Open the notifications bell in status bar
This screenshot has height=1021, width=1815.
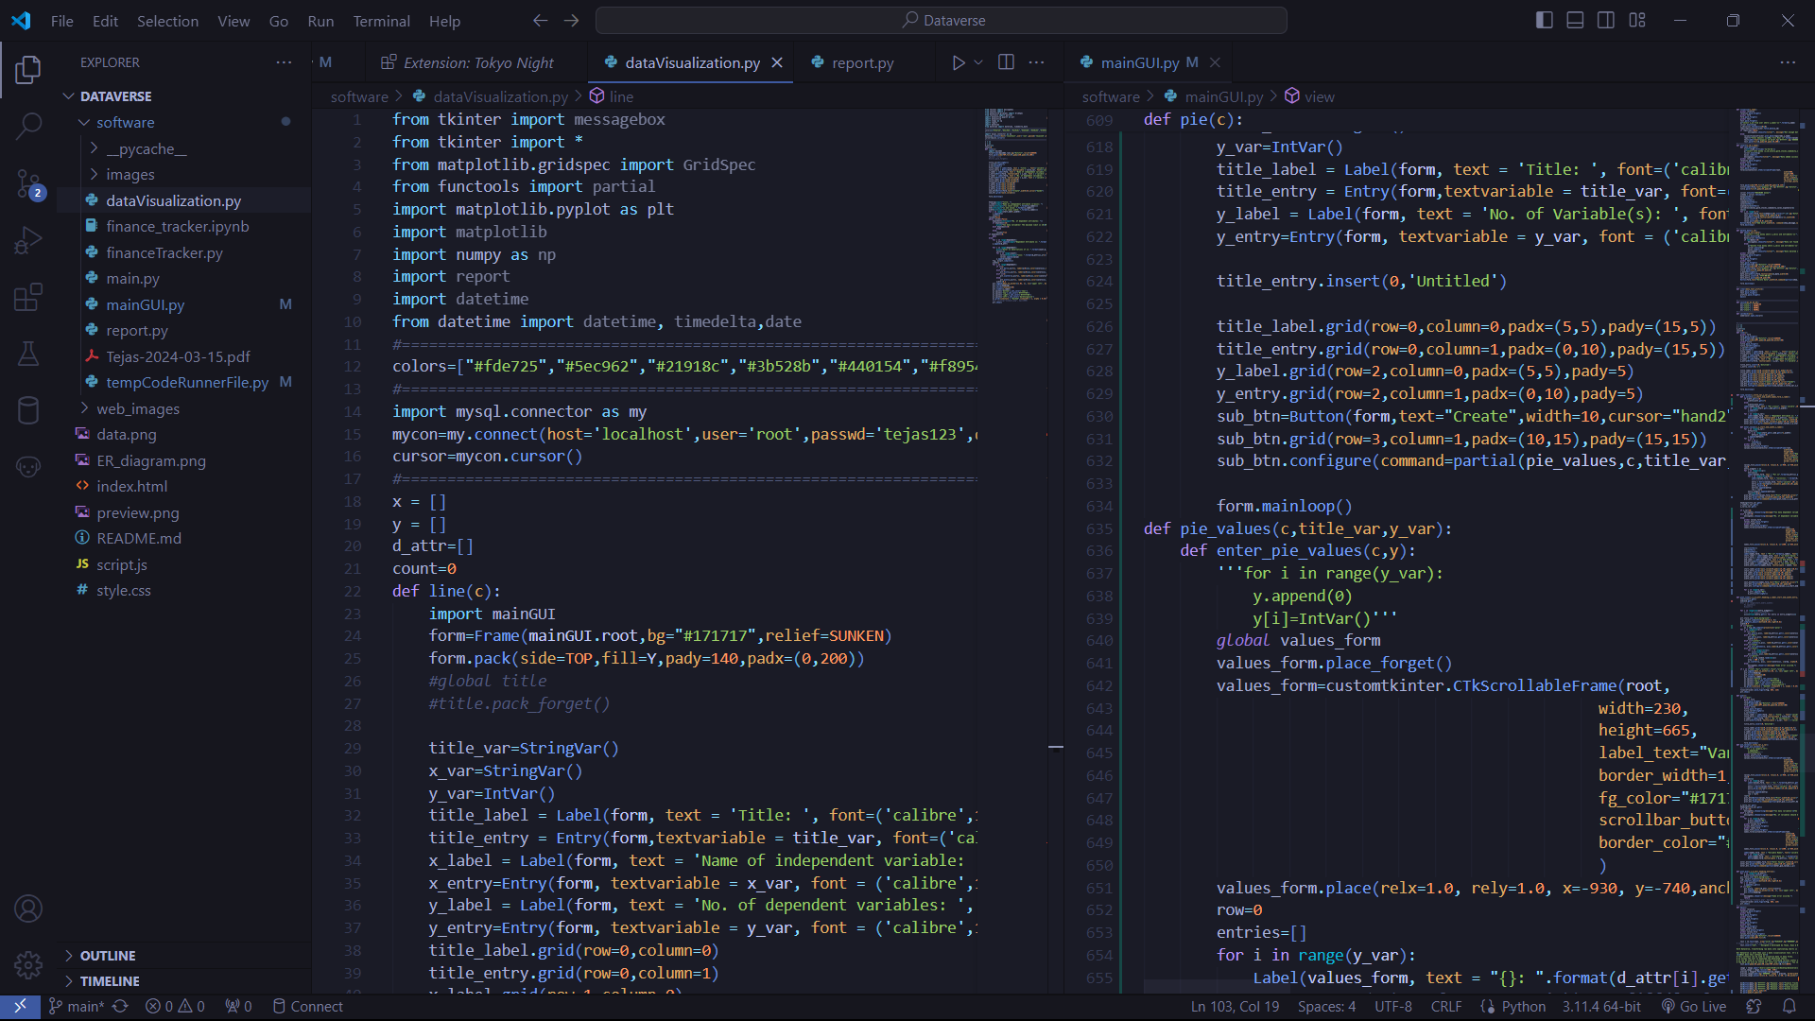[1789, 1006]
